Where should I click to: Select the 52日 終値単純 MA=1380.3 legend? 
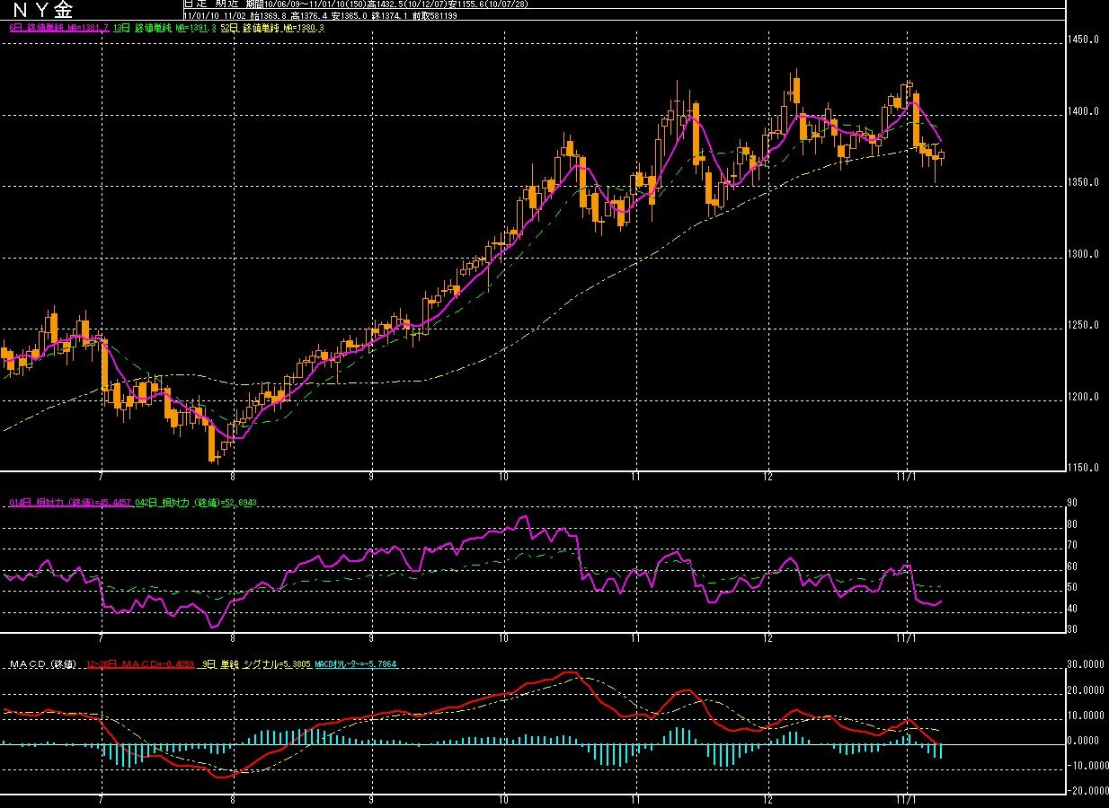(x=272, y=28)
